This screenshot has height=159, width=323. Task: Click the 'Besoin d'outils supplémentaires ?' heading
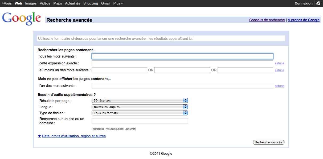(x=67, y=95)
